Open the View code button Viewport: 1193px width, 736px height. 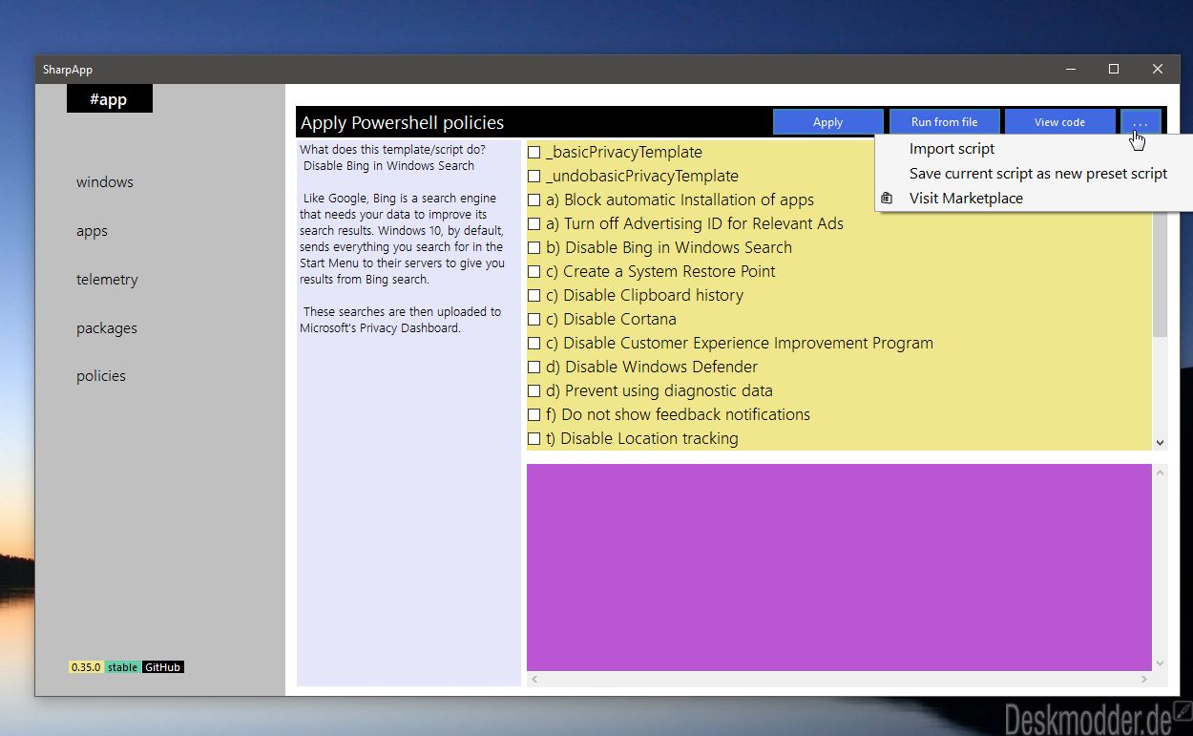pos(1059,122)
